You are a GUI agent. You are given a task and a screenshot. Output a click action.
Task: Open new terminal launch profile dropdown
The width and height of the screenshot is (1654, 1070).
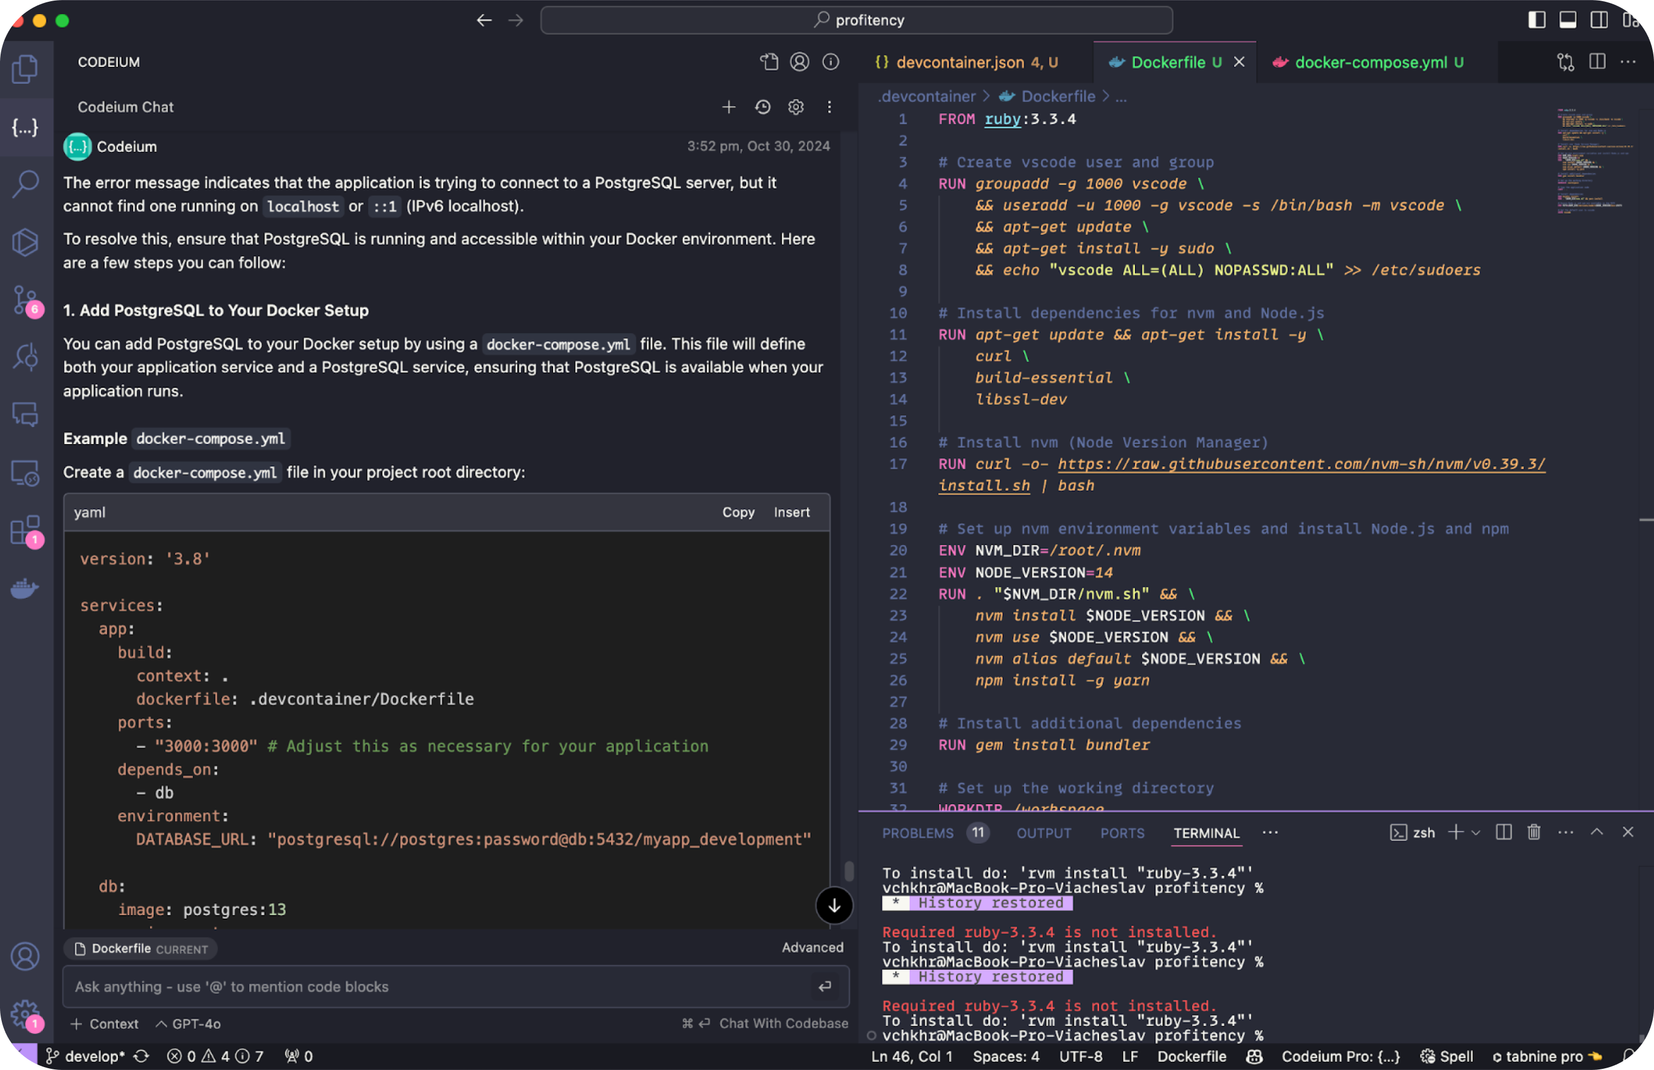pos(1476,832)
